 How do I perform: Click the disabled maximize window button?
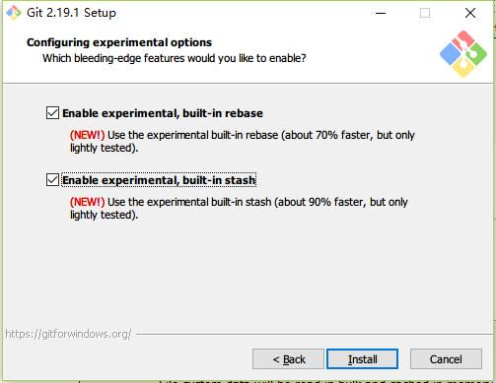(x=425, y=13)
